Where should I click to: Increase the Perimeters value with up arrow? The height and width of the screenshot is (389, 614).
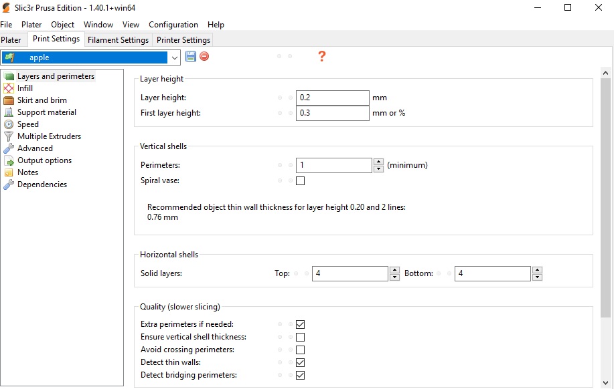click(379, 162)
